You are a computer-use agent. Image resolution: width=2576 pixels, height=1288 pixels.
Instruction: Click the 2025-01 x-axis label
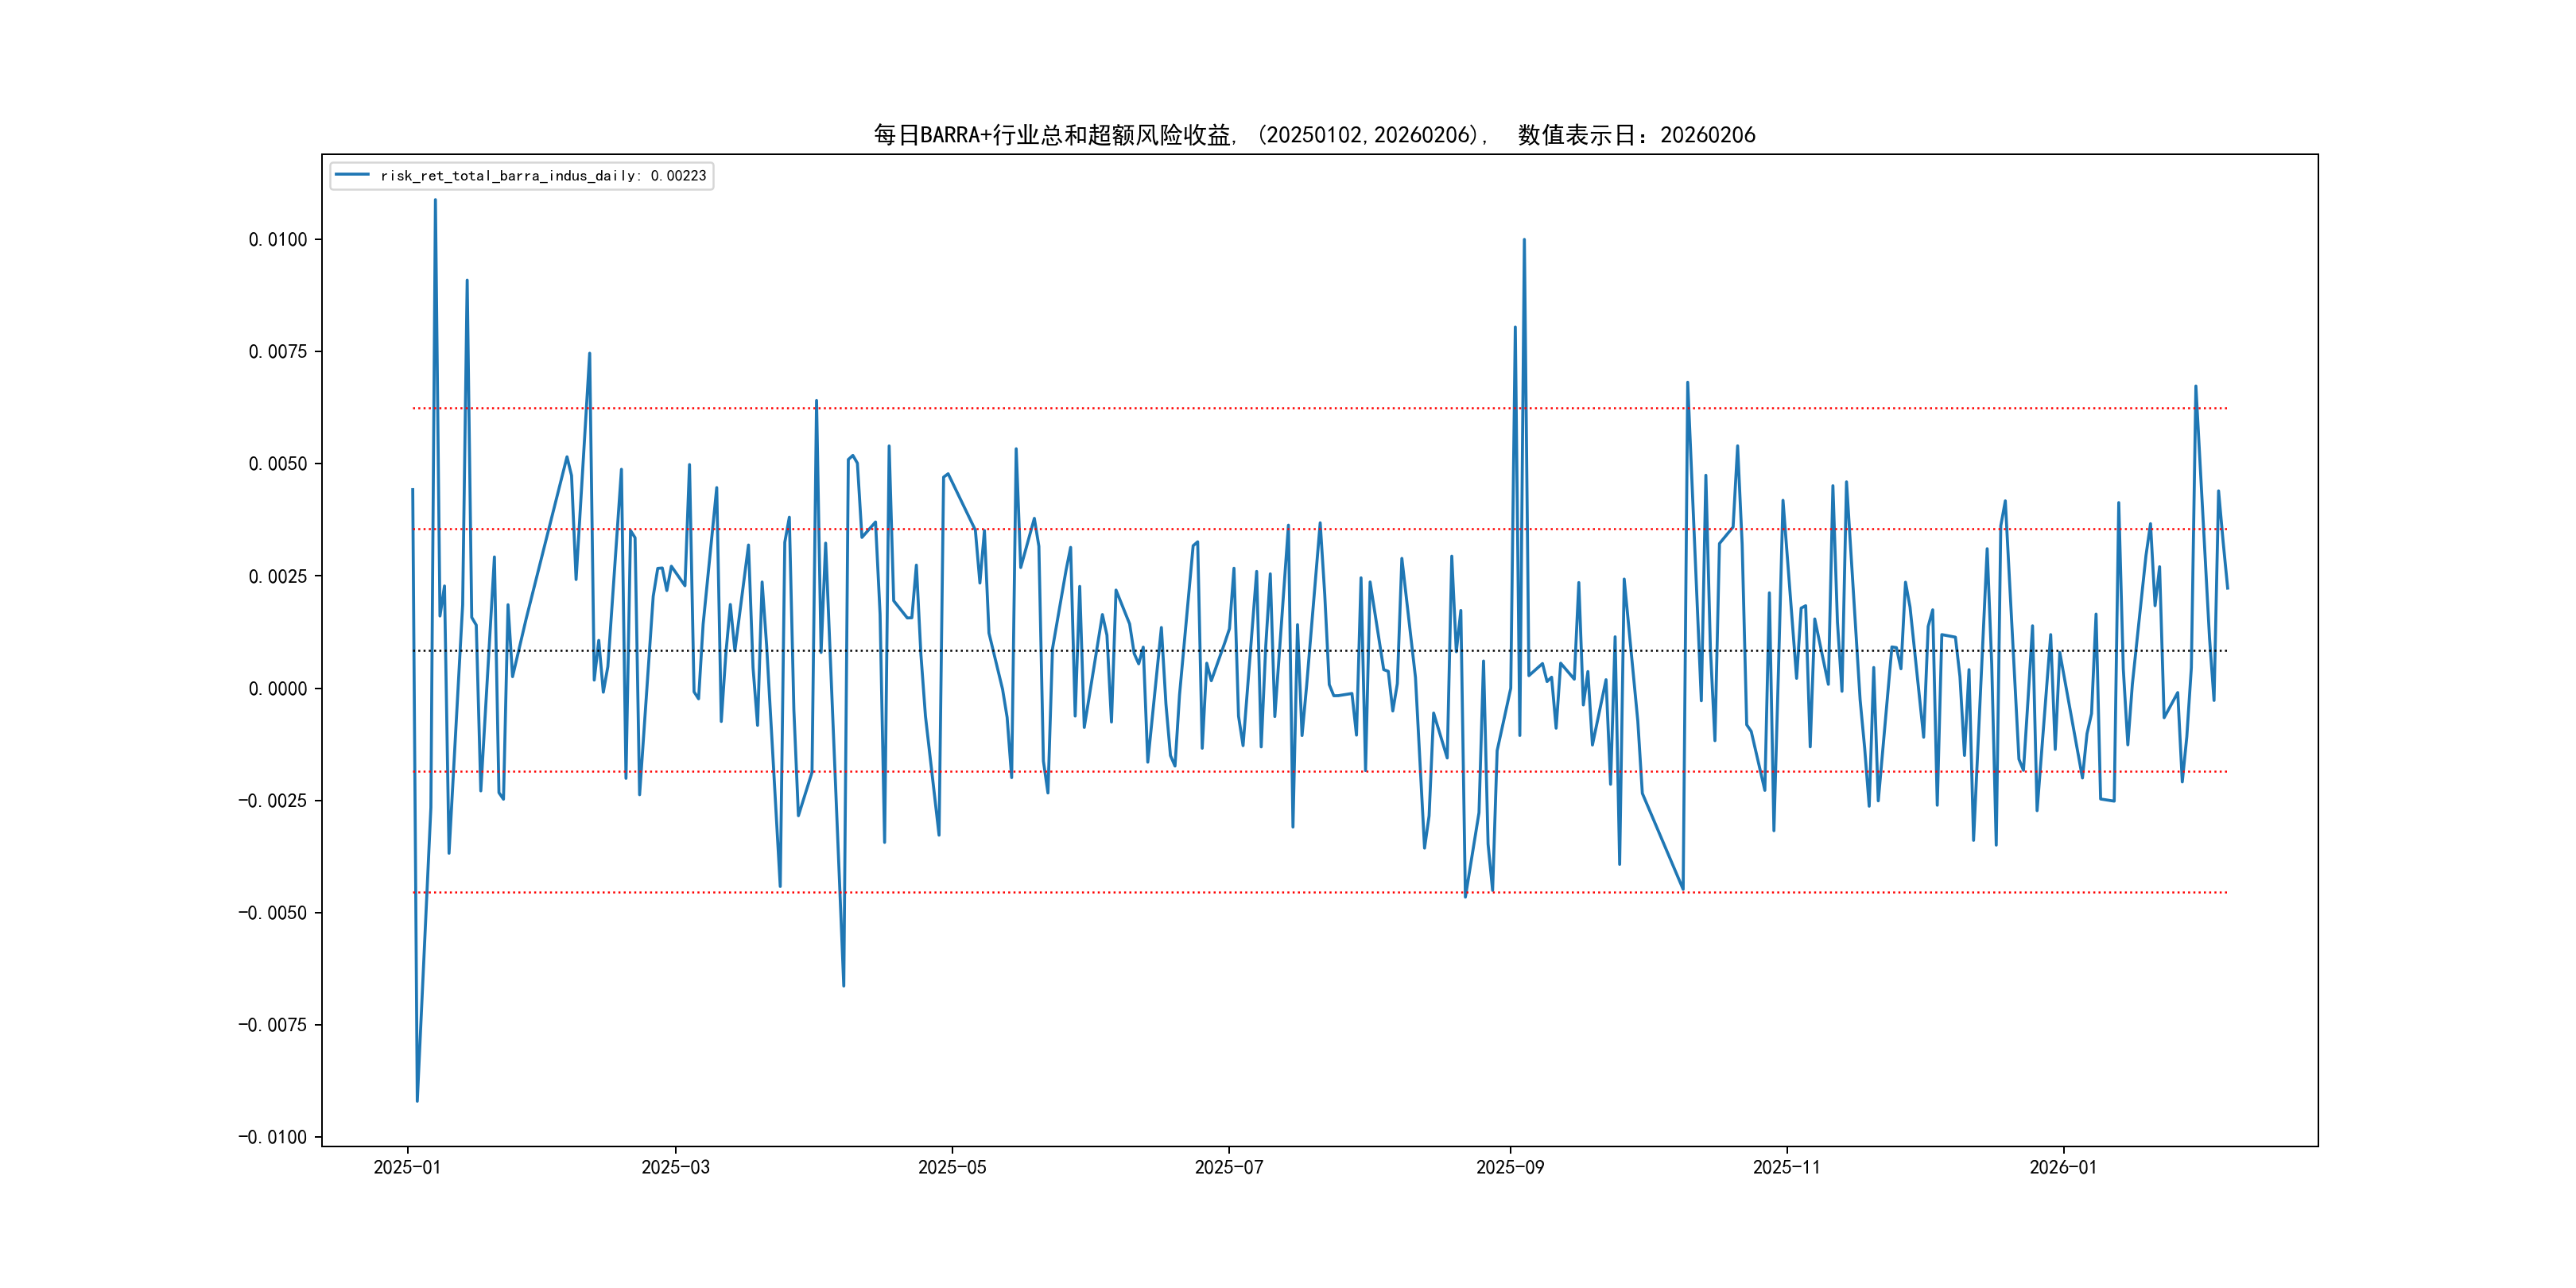click(407, 1167)
